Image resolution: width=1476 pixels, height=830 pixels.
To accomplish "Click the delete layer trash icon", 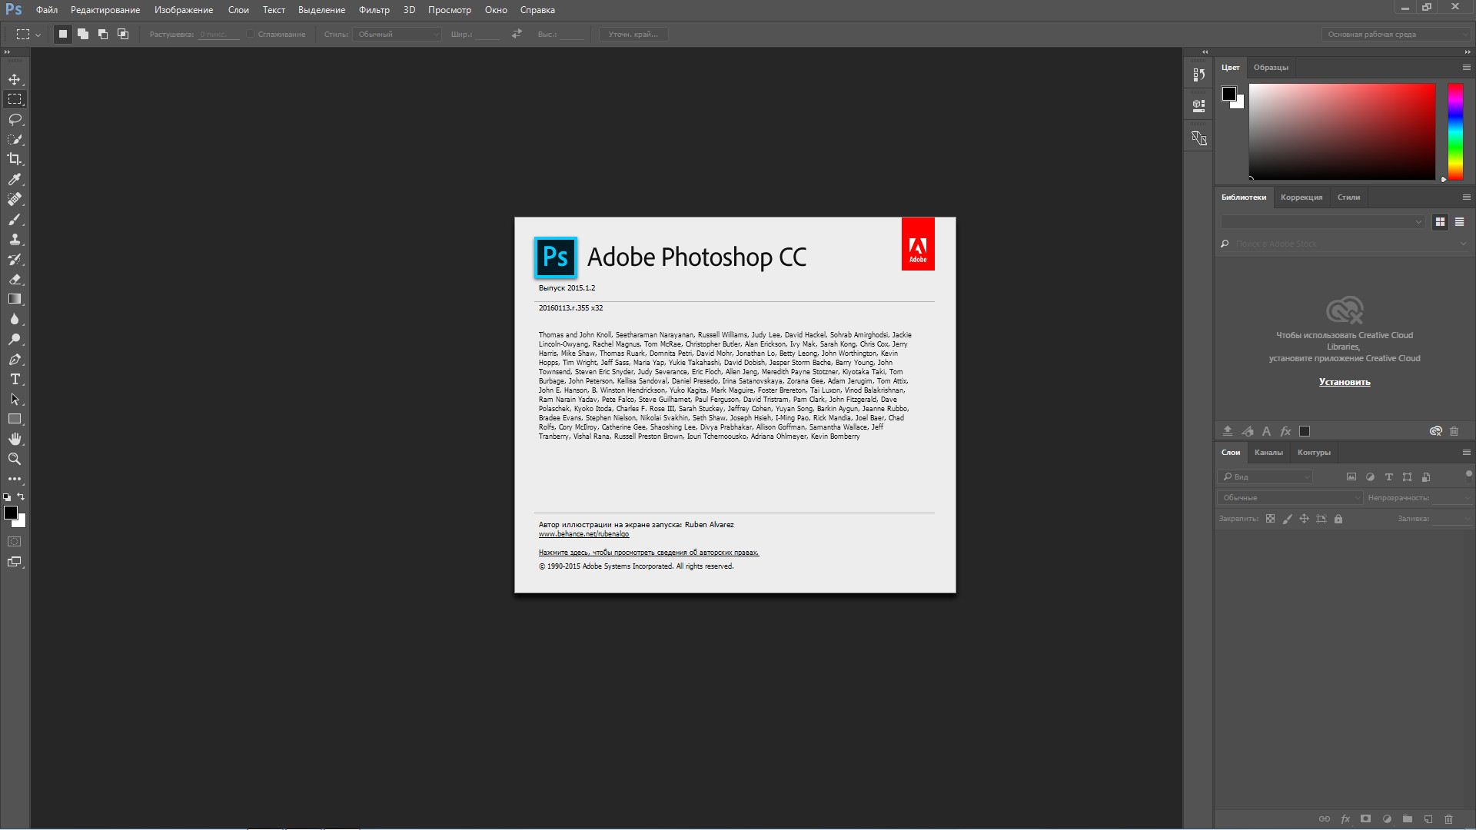I will tap(1448, 819).
